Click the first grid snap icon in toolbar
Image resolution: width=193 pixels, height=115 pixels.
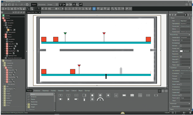pos(36,9)
